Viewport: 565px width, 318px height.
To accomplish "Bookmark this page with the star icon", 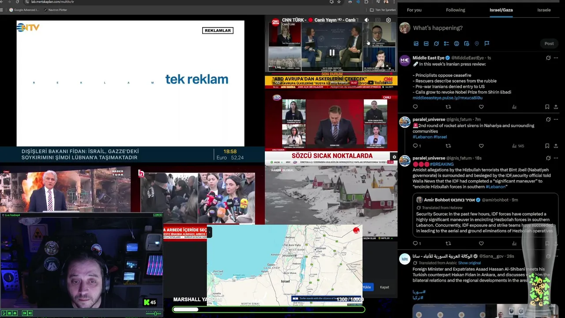I will point(339,2).
